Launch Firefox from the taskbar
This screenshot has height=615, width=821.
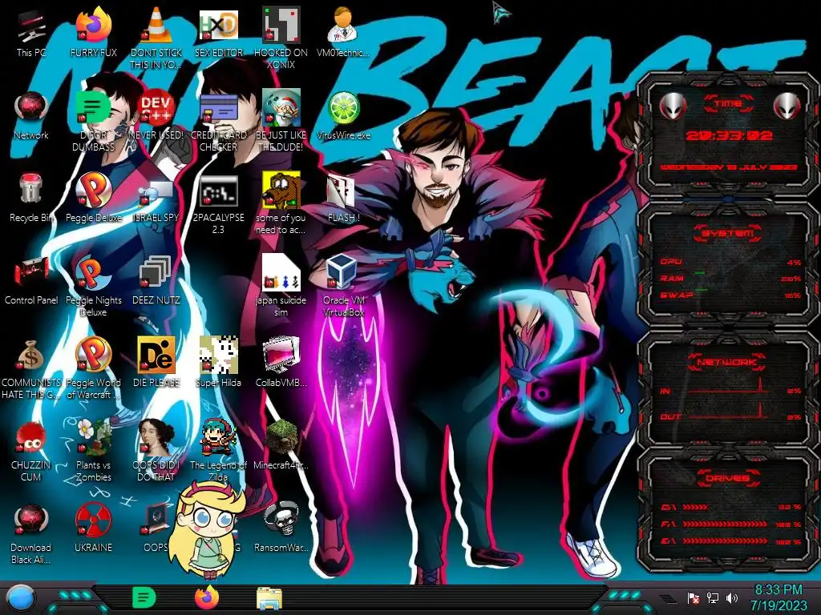207,597
